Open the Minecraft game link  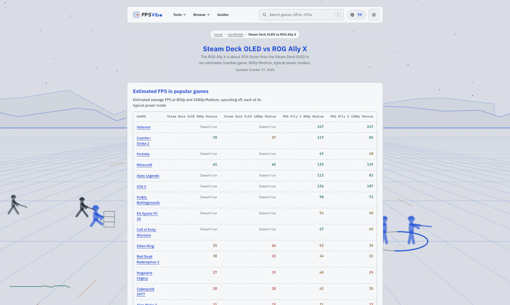(144, 165)
